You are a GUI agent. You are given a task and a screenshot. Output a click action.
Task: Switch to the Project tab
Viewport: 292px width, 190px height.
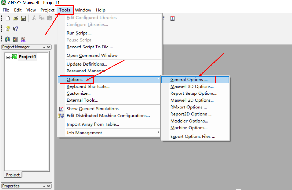13,175
